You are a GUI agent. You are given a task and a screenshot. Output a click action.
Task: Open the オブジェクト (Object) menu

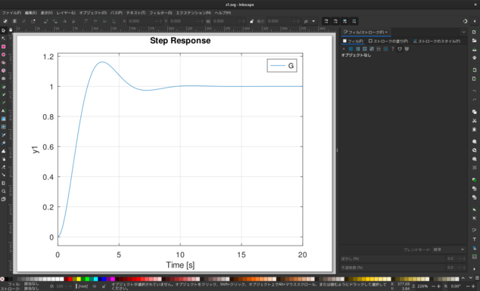93,13
